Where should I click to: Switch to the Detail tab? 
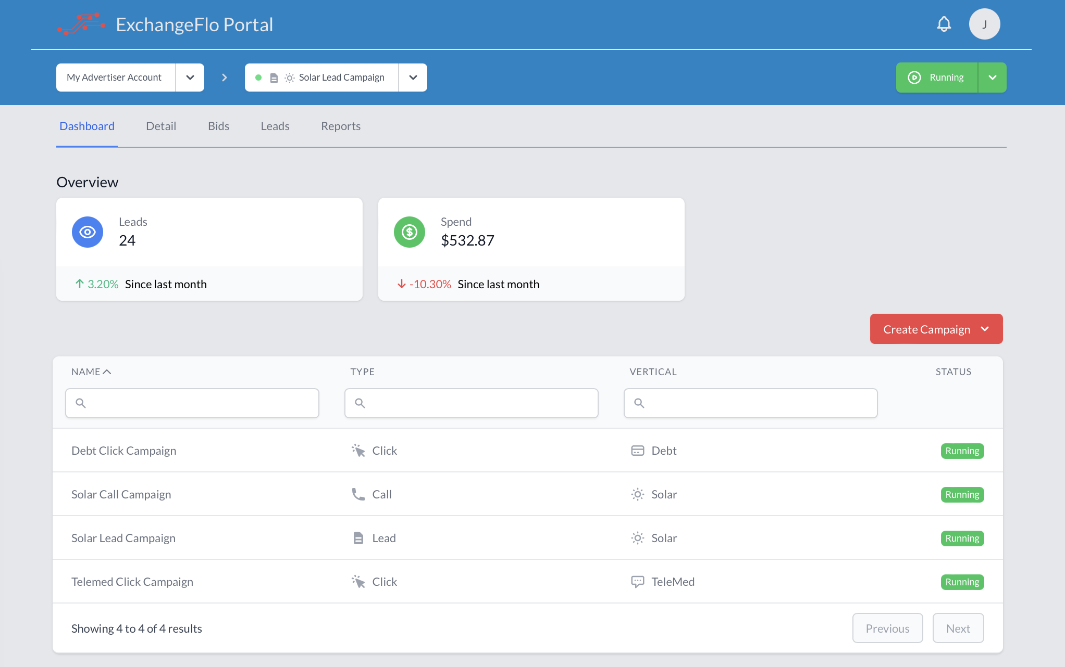(161, 126)
